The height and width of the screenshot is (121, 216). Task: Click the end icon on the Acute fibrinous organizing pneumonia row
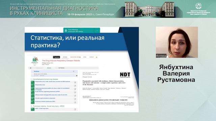click(75, 92)
